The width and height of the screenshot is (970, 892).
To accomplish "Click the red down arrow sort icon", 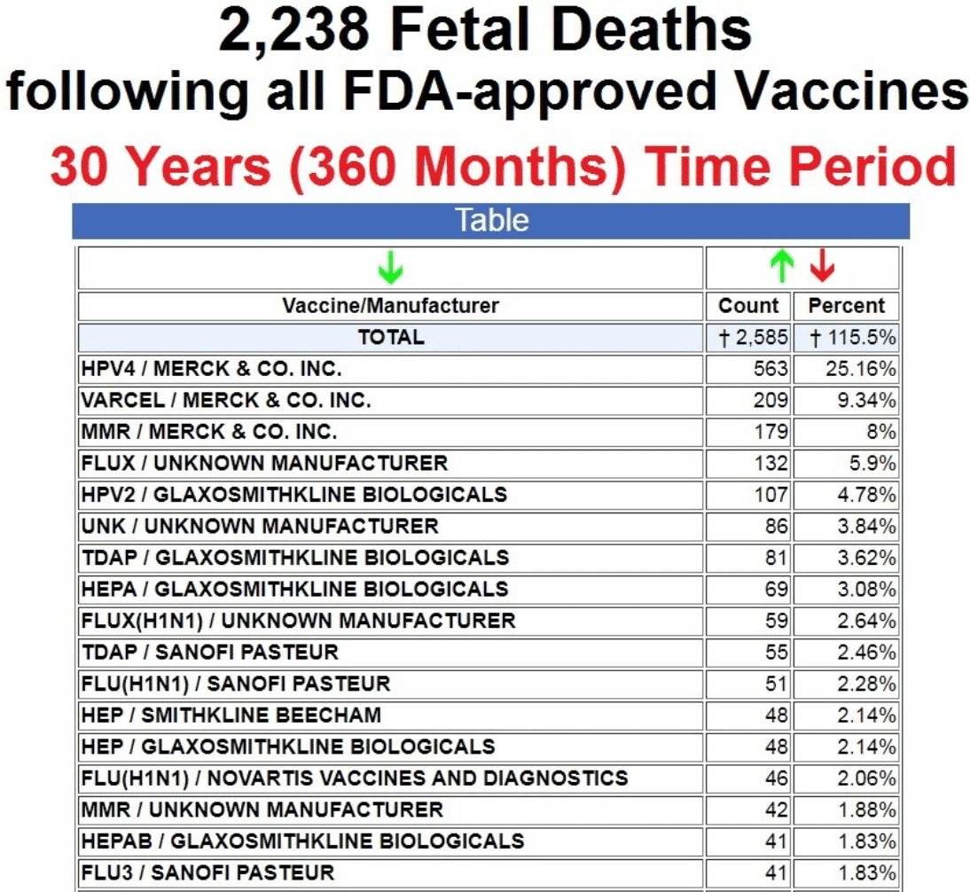I will [x=823, y=266].
